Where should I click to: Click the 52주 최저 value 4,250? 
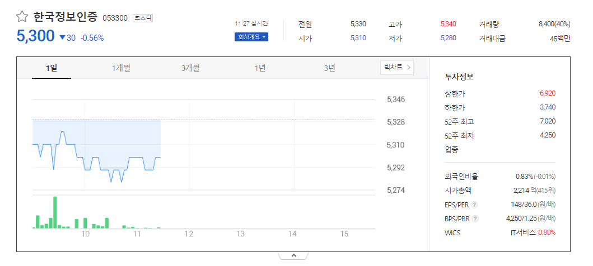click(548, 135)
